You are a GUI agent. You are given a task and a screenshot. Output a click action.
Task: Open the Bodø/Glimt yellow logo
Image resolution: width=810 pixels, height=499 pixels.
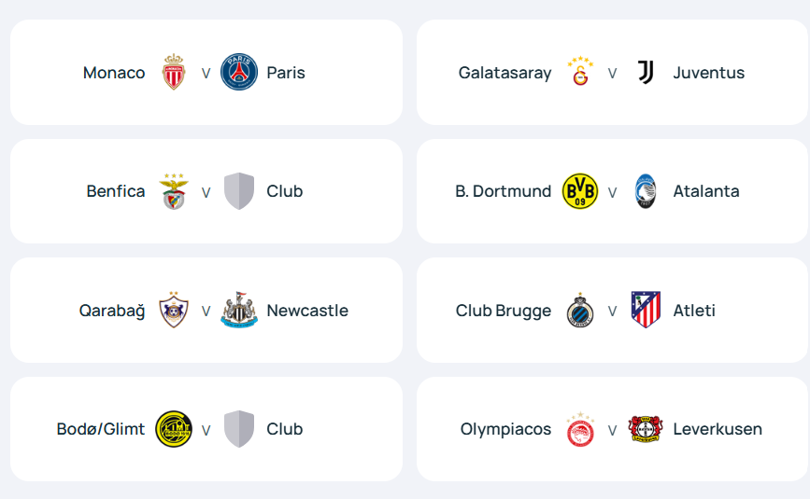[174, 429]
